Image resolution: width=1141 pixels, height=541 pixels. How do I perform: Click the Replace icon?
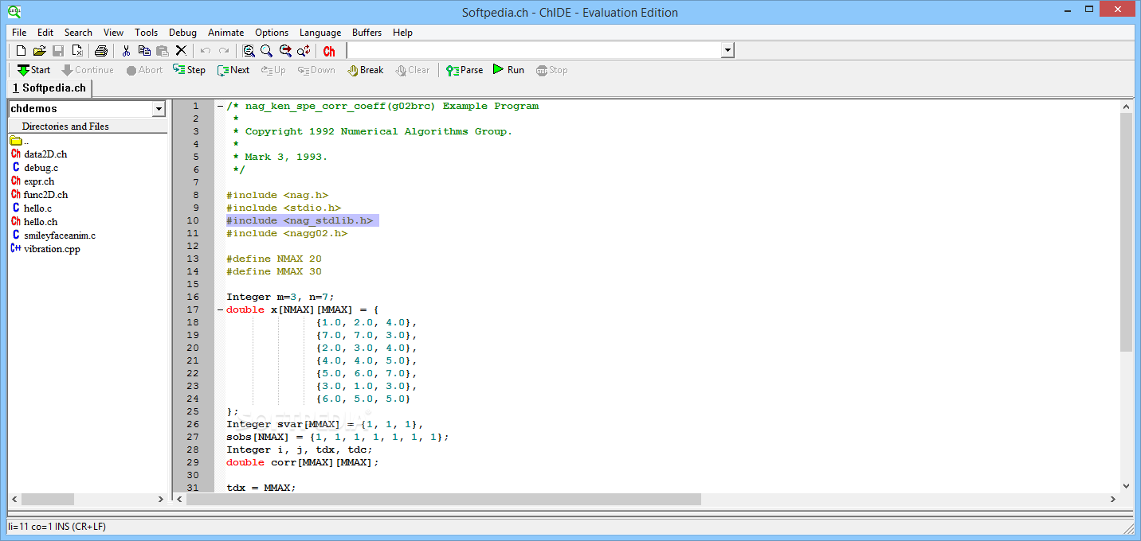[x=304, y=51]
